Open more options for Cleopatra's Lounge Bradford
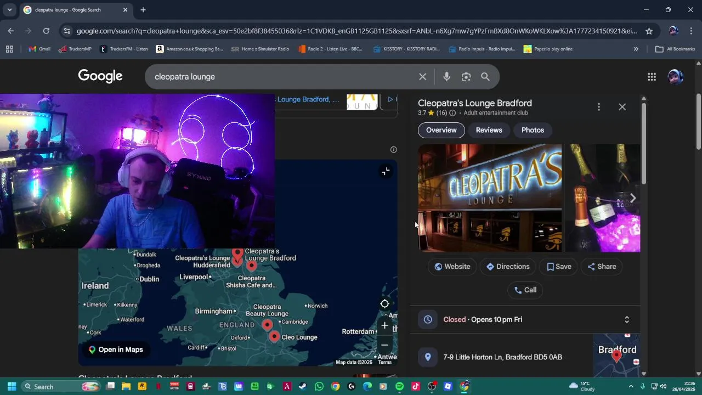Viewport: 702px width, 395px height. click(x=598, y=107)
